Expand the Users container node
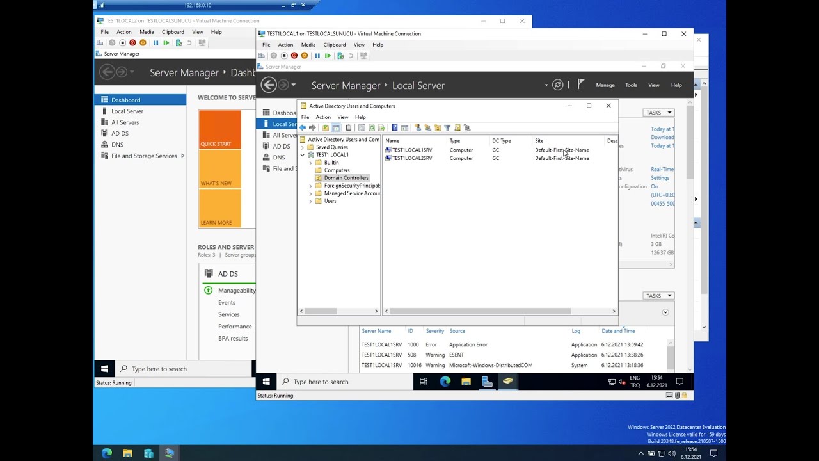819x461 pixels. (x=310, y=201)
